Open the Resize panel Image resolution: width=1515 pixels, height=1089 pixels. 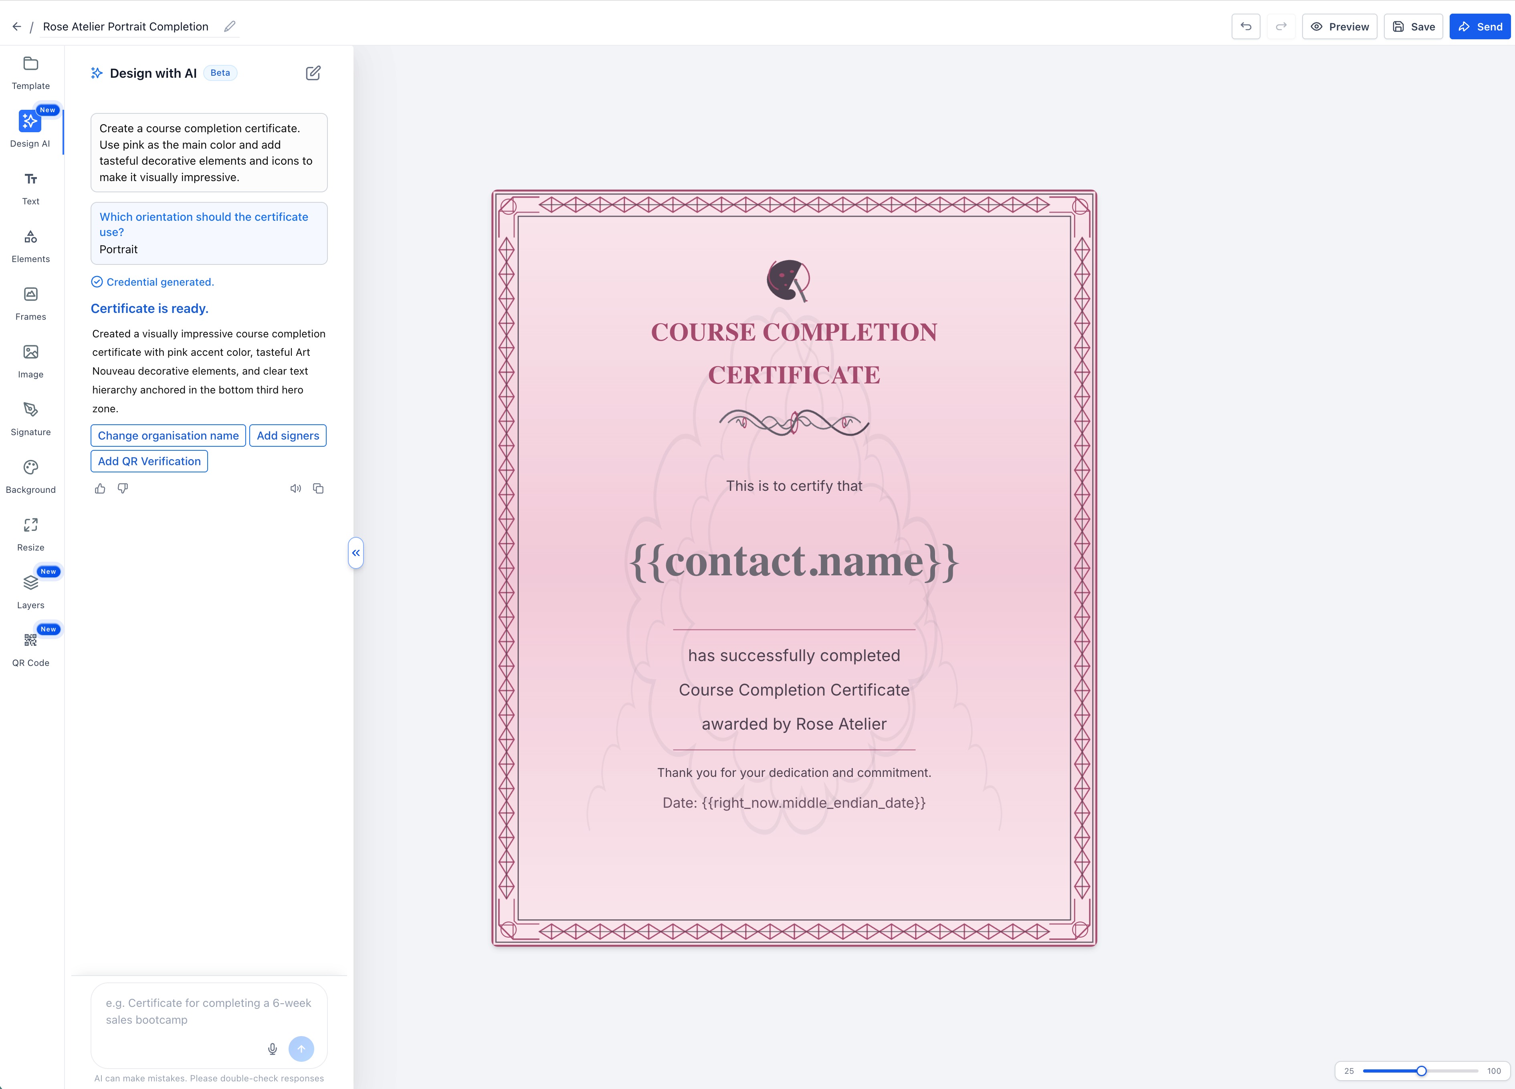31,535
